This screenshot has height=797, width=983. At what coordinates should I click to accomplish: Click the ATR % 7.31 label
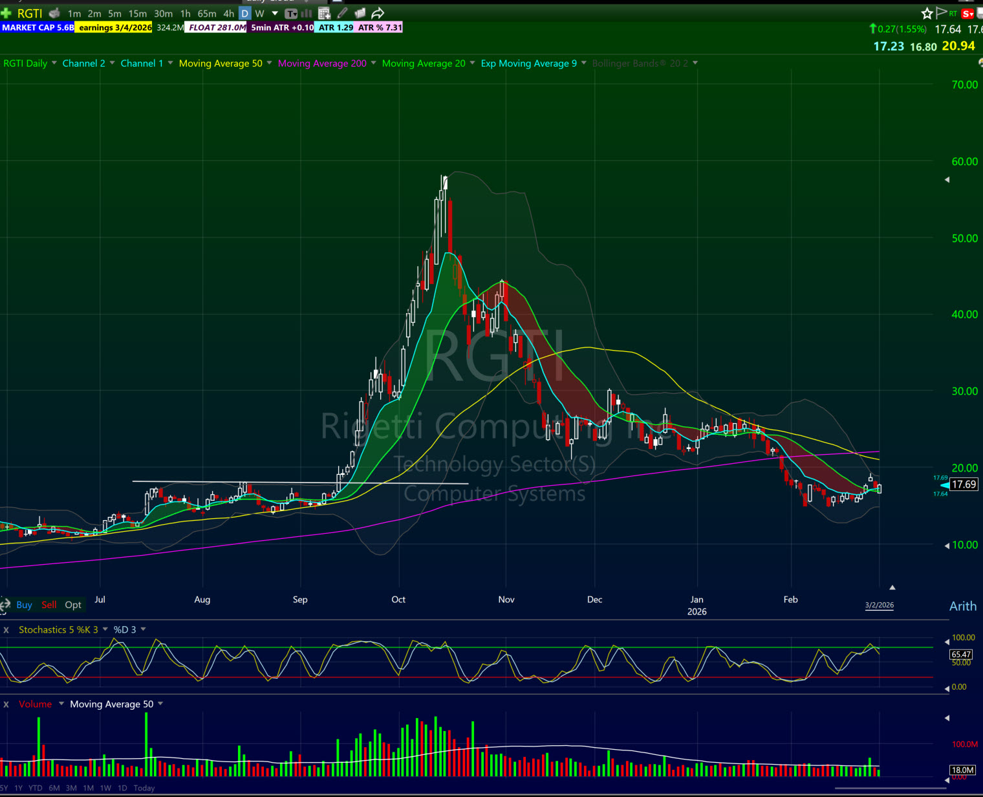380,28
